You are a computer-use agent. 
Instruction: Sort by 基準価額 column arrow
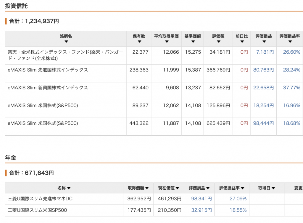[x=193, y=42]
